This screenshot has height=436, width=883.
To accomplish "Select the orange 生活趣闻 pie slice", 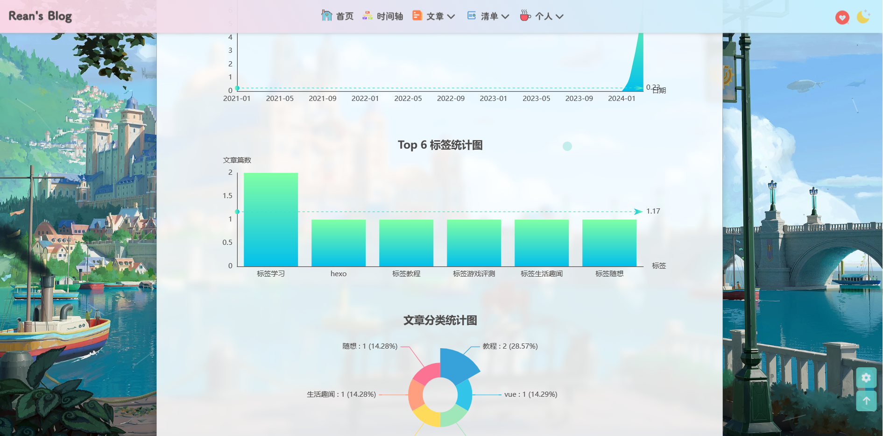I will click(416, 395).
